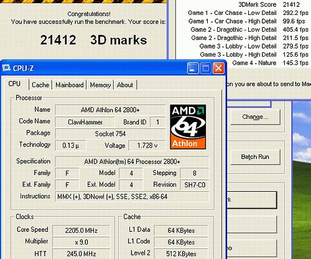The image size is (311, 259).
Task: Switch to the Memory tab
Action: pos(100,85)
